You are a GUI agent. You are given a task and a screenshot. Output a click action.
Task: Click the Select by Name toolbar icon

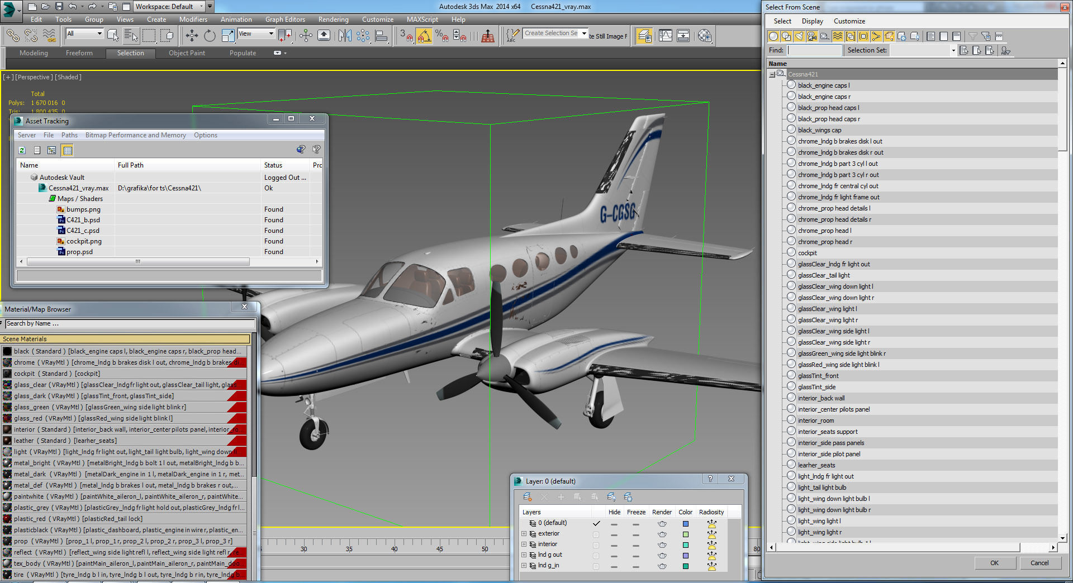(131, 36)
